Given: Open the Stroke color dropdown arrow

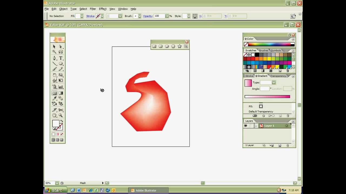Looking at the screenshot, I should (102, 16).
